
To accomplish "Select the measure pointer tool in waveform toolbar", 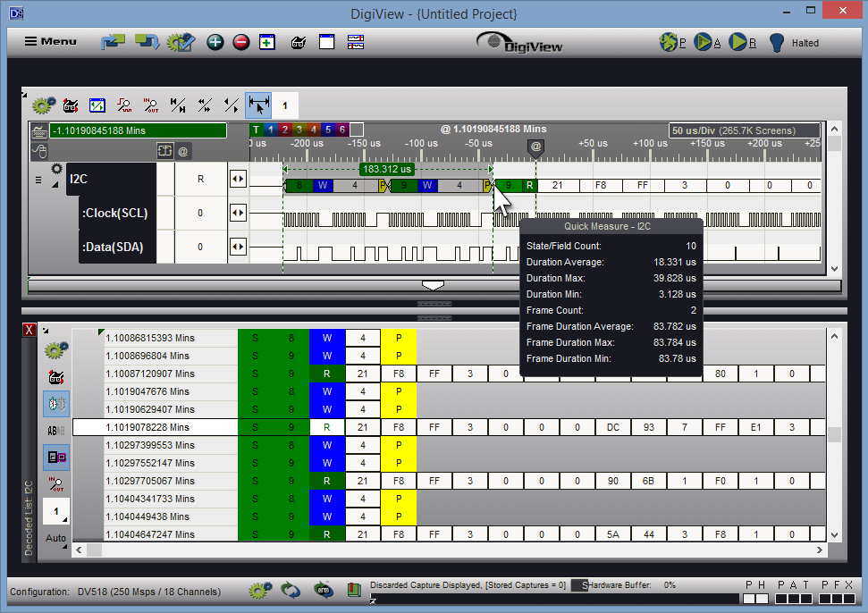I will click(258, 105).
